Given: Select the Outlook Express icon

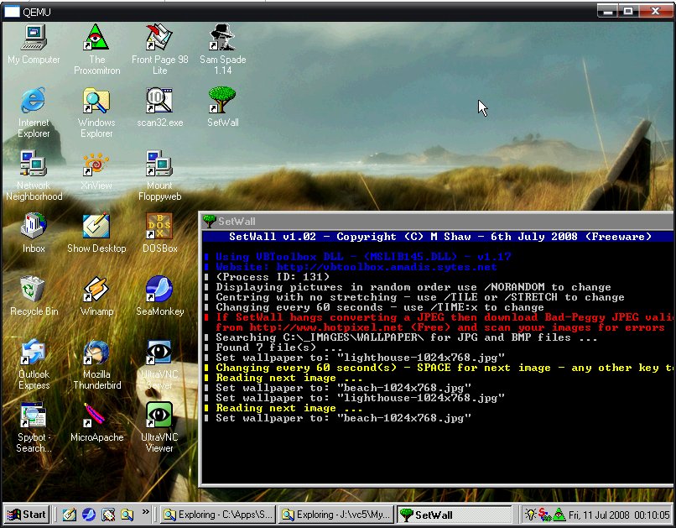Looking at the screenshot, I should [34, 364].
